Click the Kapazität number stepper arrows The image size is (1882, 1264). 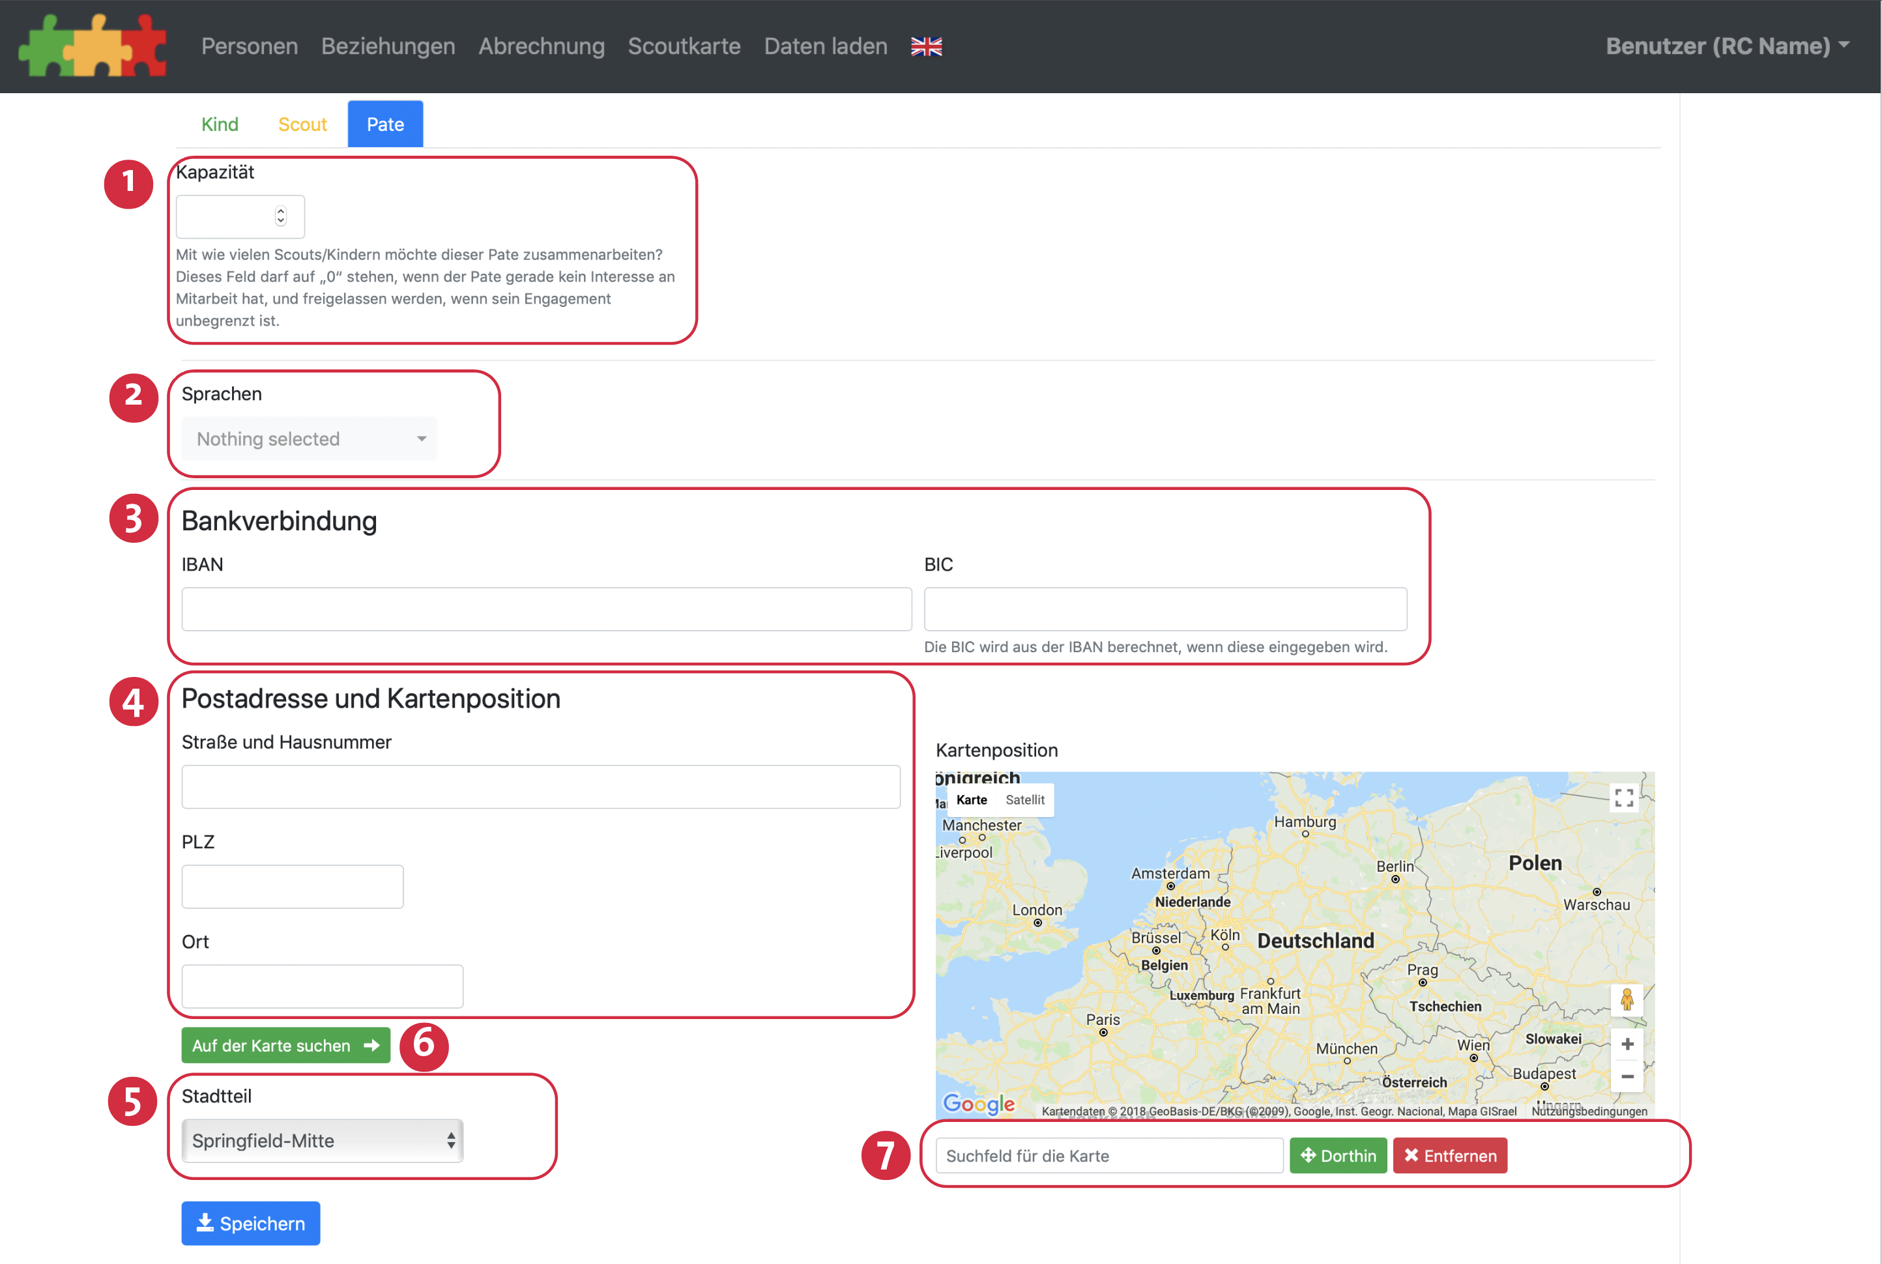tap(281, 216)
